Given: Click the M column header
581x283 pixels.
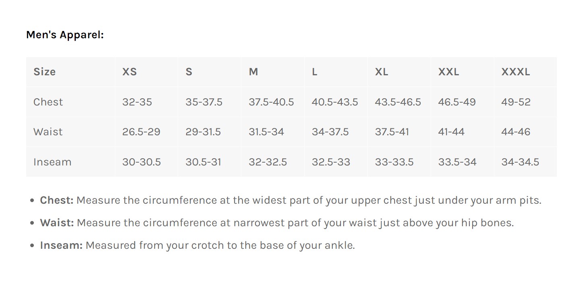Looking at the screenshot, I should pyautogui.click(x=253, y=72).
